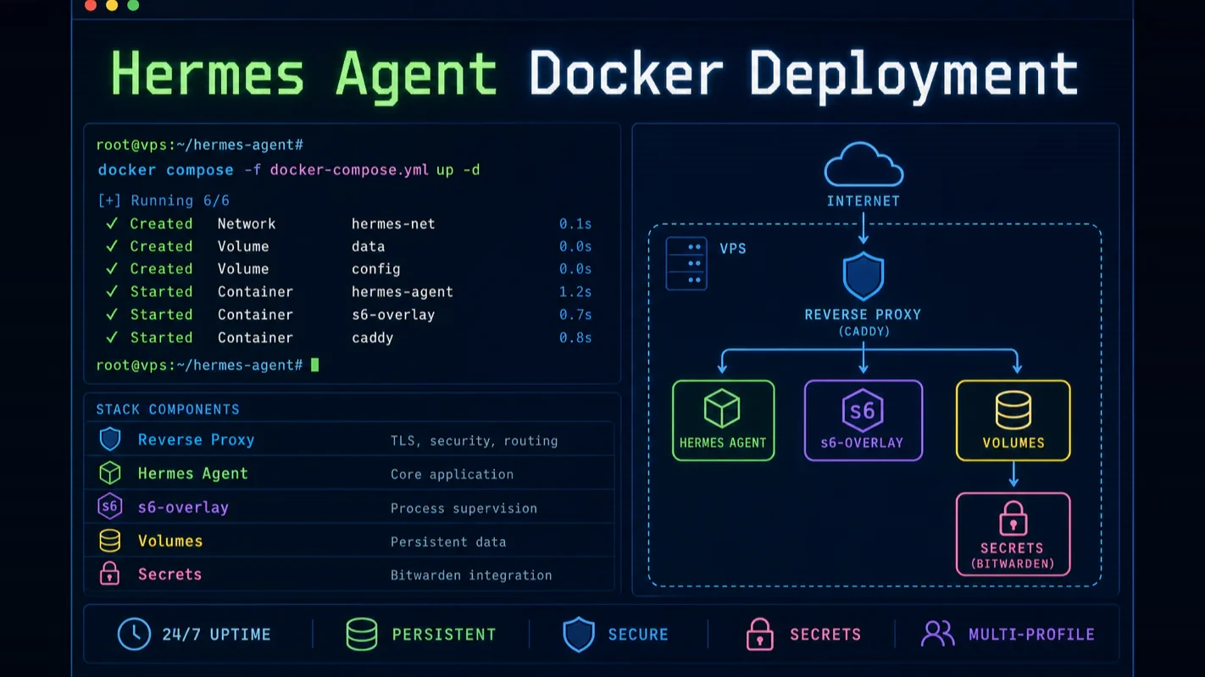Screen dimensions: 1205x677
Task: Click the top 'root@vps:~/hermes-agent#' prompt
Action: coord(200,146)
